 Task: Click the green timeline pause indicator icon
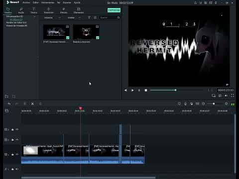pyautogui.click(x=233, y=104)
